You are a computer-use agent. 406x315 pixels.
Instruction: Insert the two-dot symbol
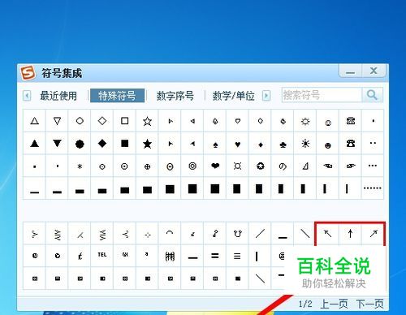(x=373, y=143)
